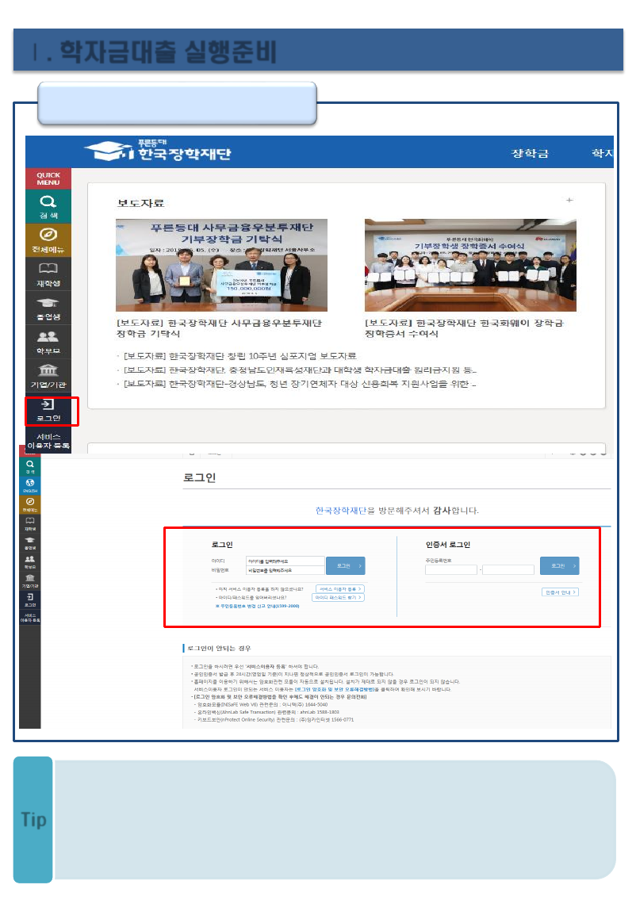The width and height of the screenshot is (636, 900).
Task: Open 사무금융우분투재단 장학금 기탁식 headline link
Action: [219, 328]
